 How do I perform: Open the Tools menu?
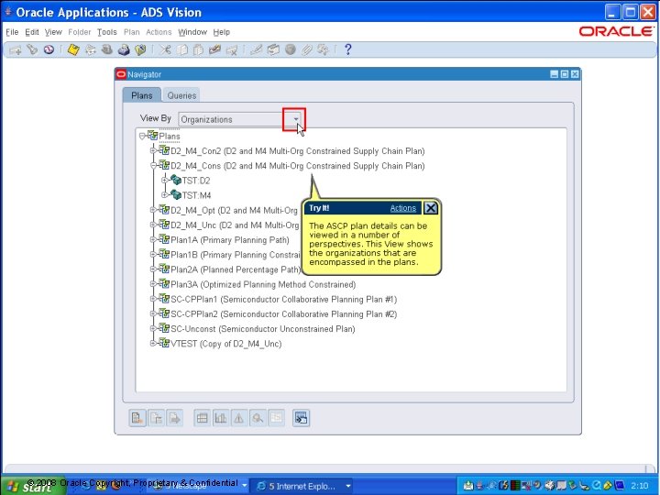point(107,32)
